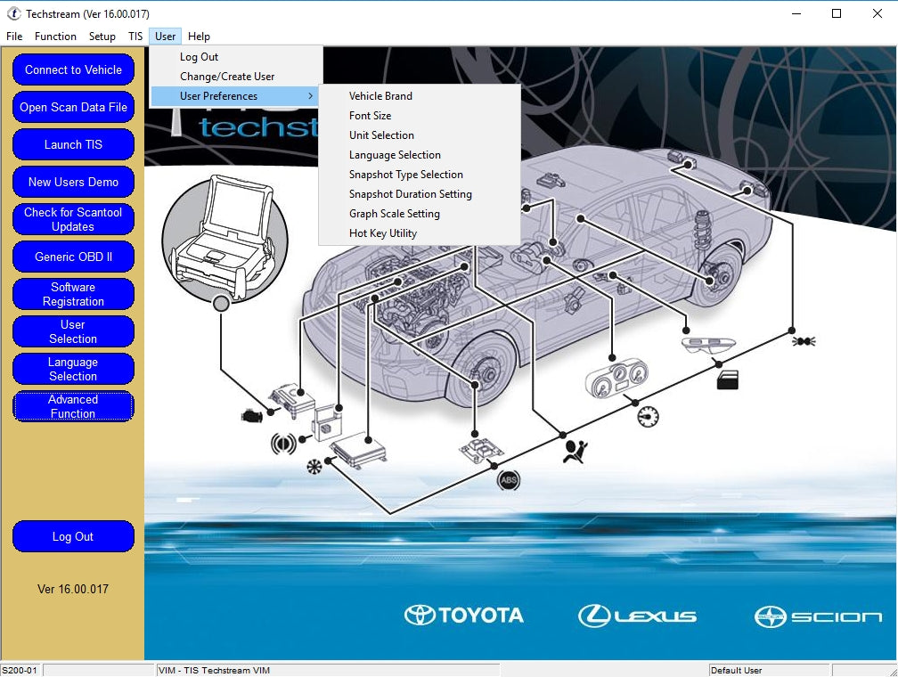Screen dimensions: 898x677
Task: Click the speedometer gauge icon on the diagram
Action: 648,415
